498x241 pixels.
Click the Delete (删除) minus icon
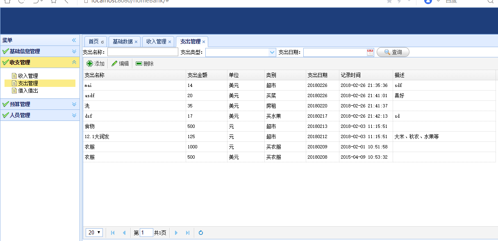tap(139, 64)
